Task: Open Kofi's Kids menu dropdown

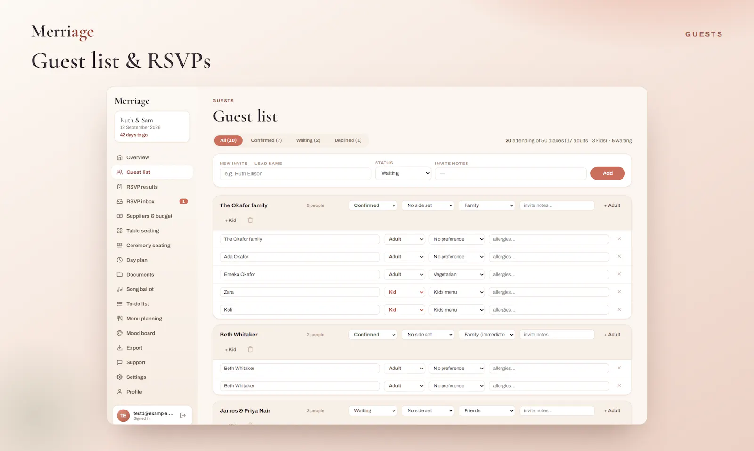Action: pos(457,310)
